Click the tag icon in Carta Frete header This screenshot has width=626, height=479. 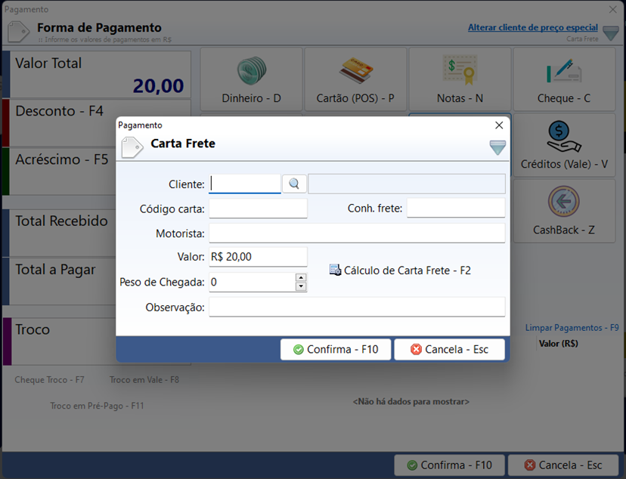[x=132, y=147]
